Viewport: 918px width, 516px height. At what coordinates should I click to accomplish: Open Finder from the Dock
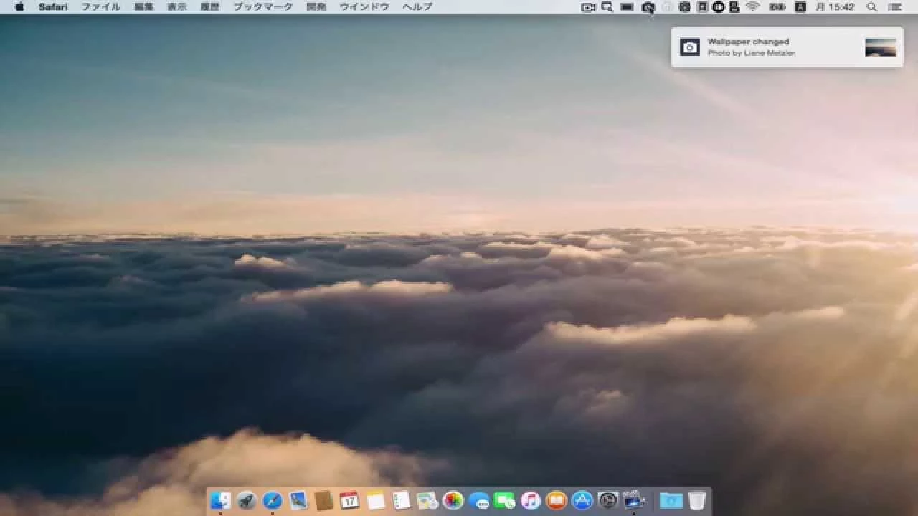(220, 500)
